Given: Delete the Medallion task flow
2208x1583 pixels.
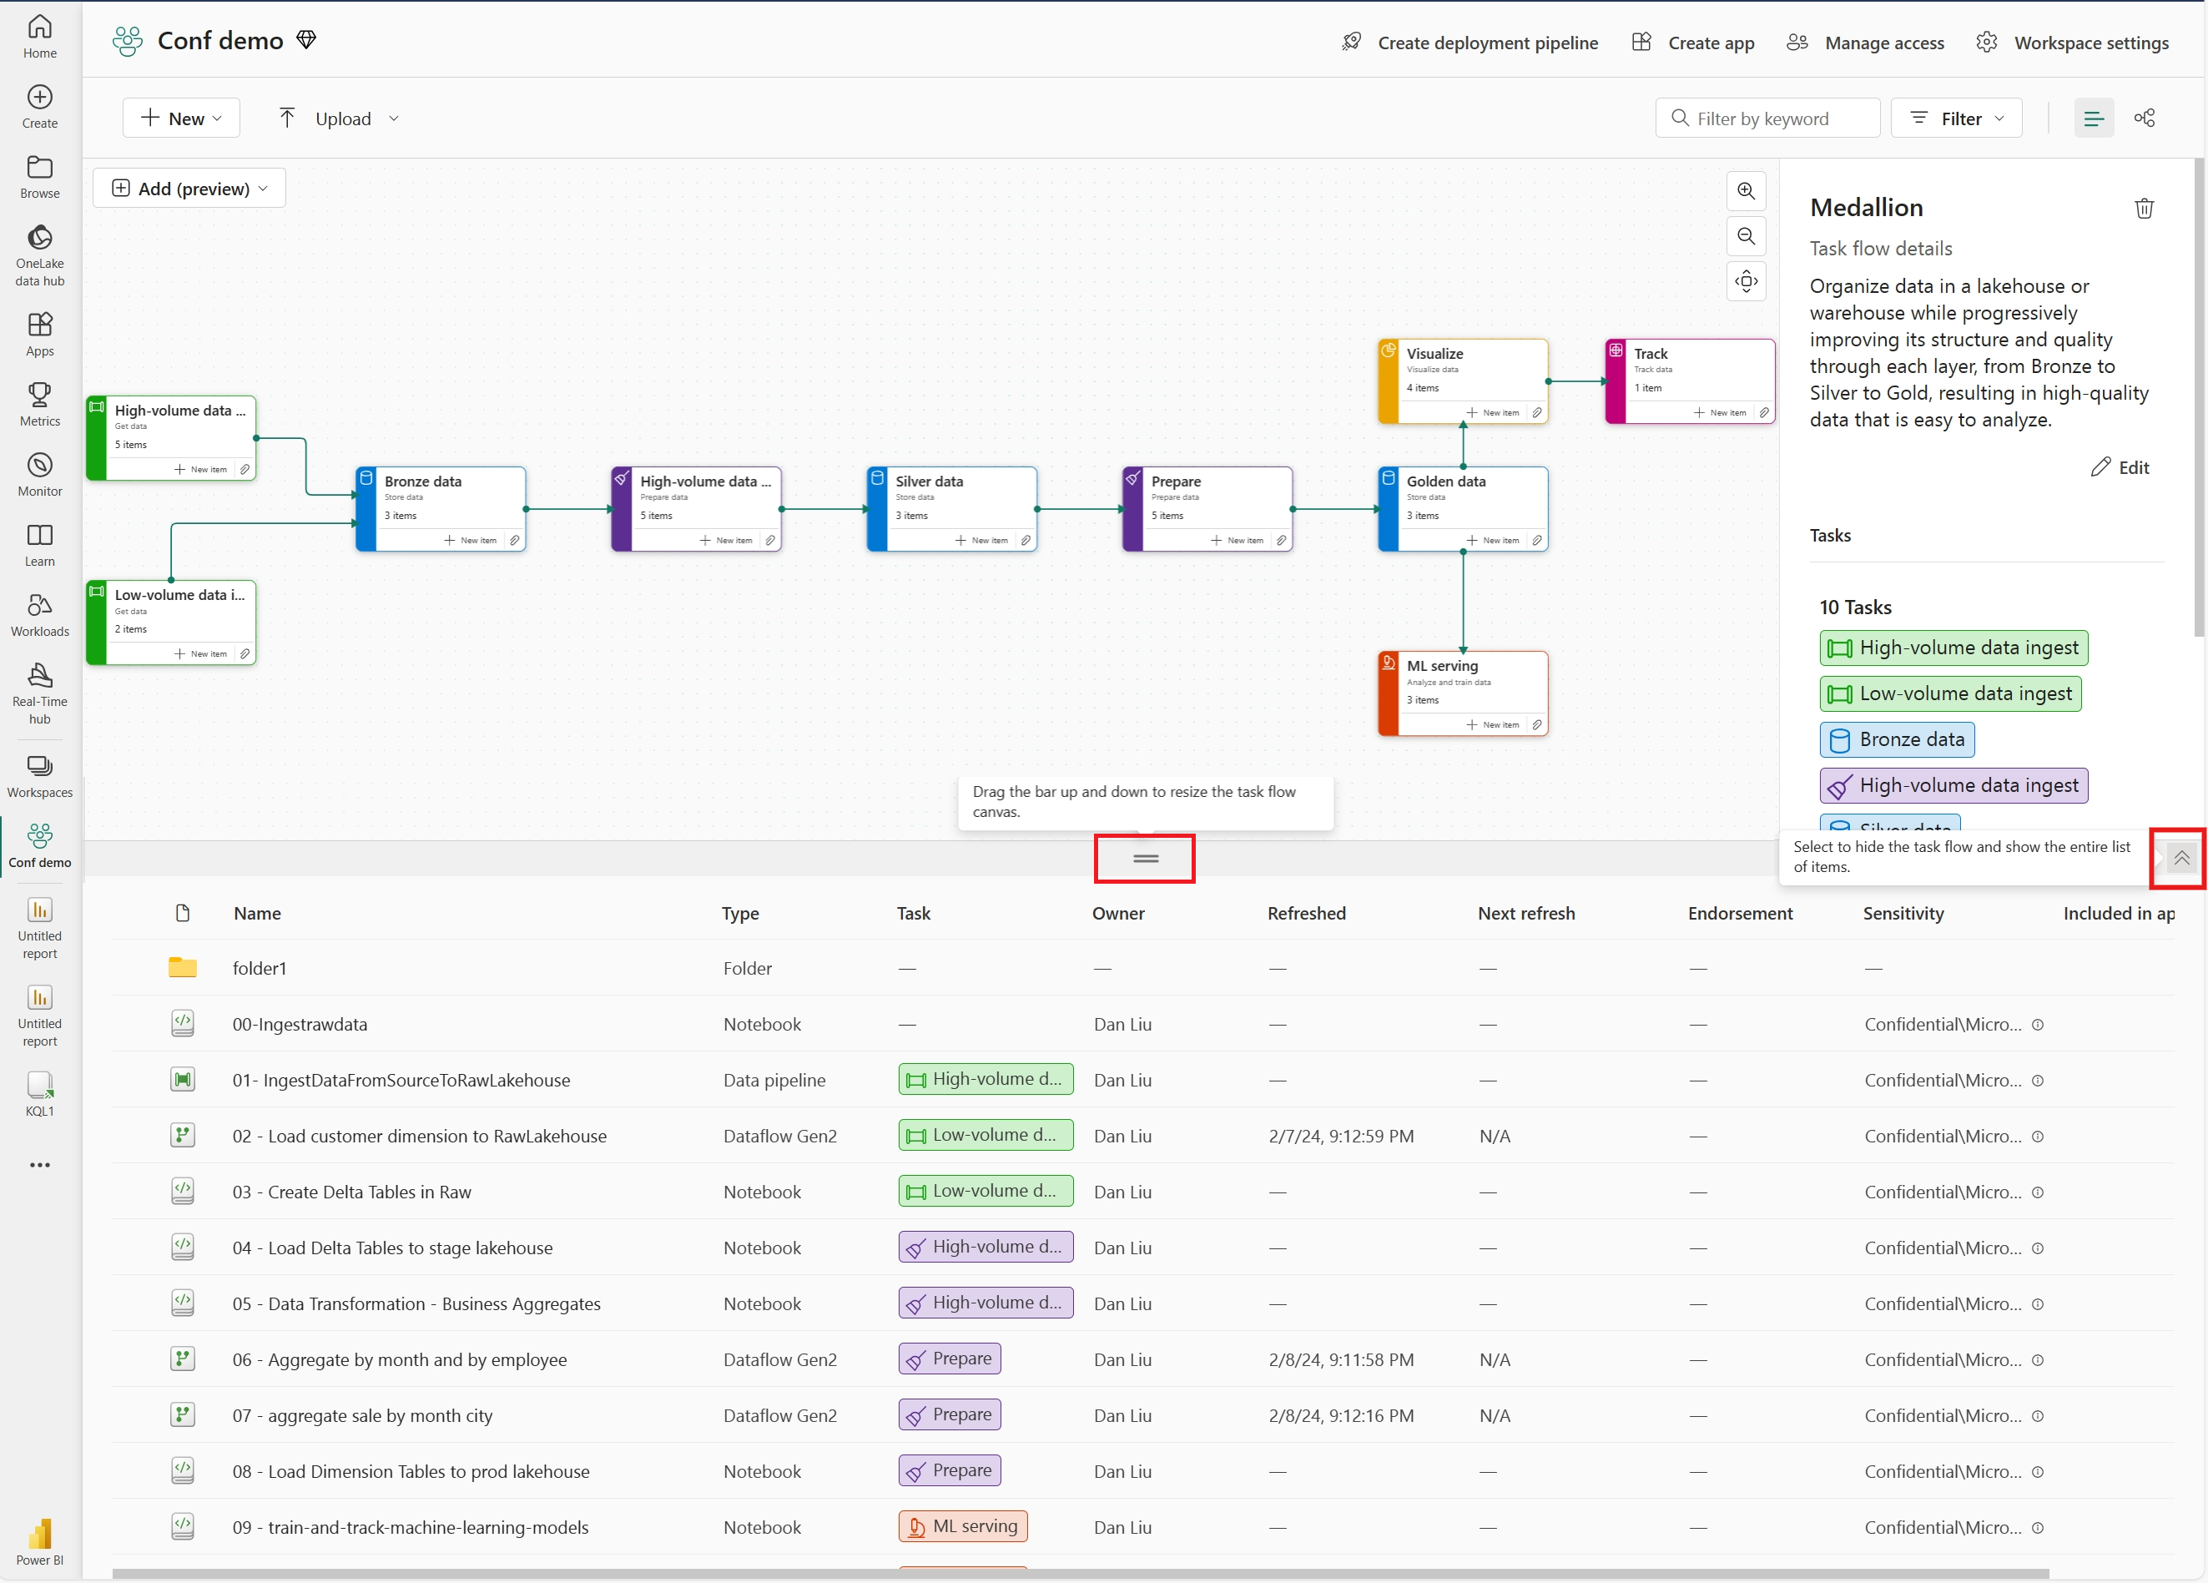Looking at the screenshot, I should (2144, 209).
